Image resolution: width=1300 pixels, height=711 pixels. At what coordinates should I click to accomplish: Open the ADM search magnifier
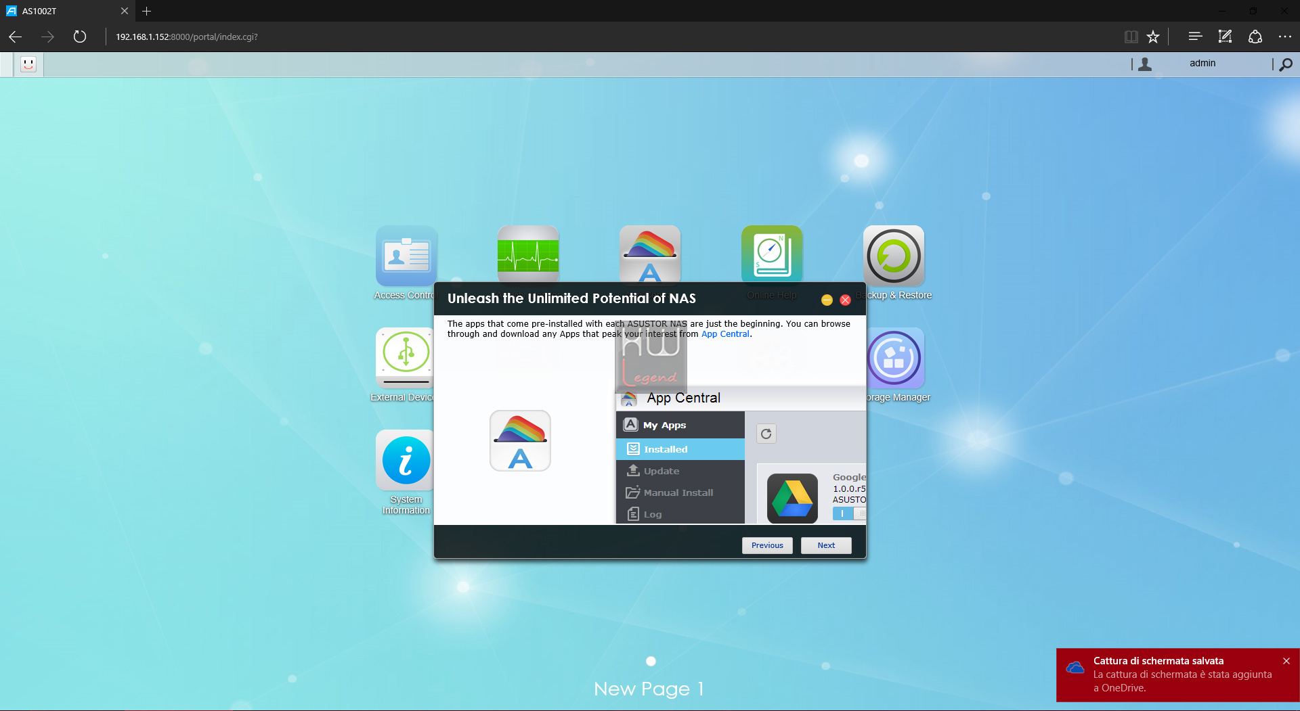tap(1286, 64)
